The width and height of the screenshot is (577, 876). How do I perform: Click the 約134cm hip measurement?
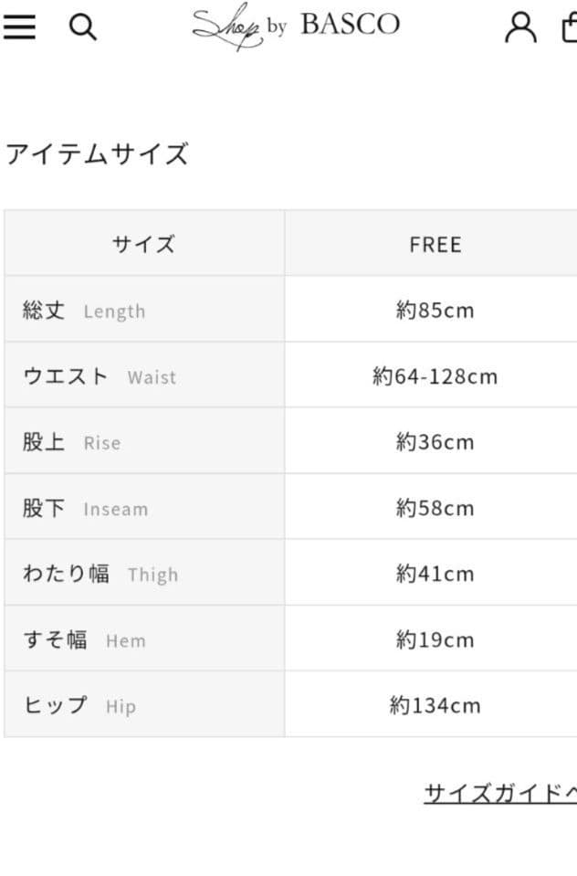pyautogui.click(x=435, y=704)
